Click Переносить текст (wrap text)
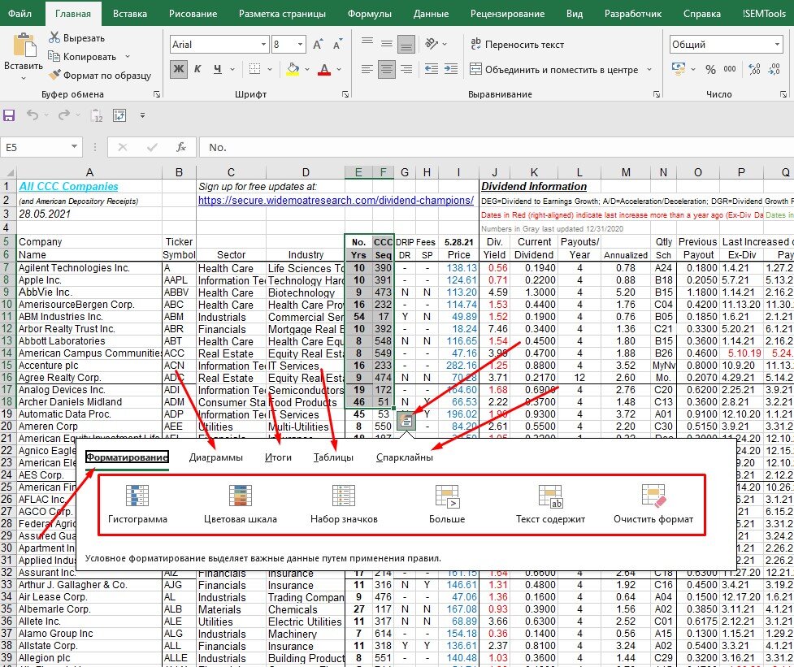 click(517, 45)
